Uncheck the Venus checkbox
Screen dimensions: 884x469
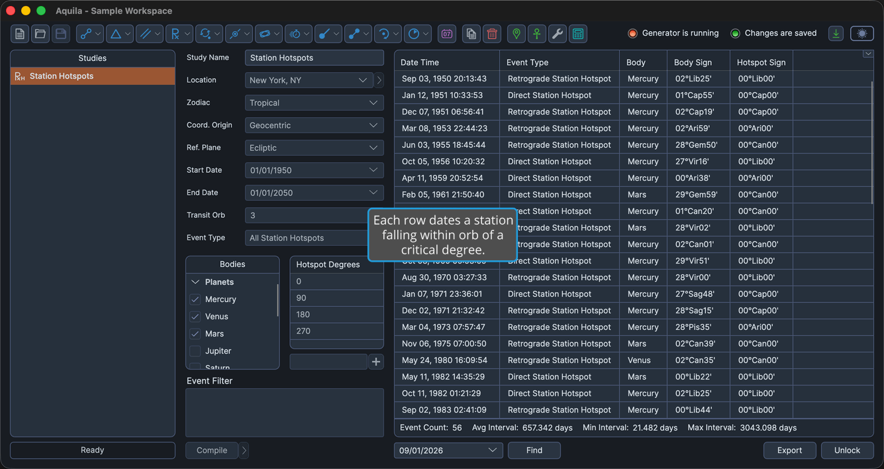(x=195, y=317)
